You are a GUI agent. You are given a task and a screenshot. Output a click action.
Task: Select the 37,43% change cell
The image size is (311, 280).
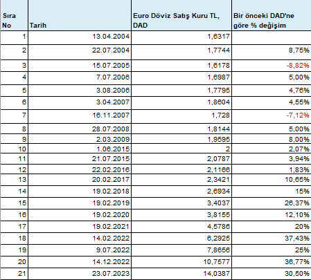point(272,239)
